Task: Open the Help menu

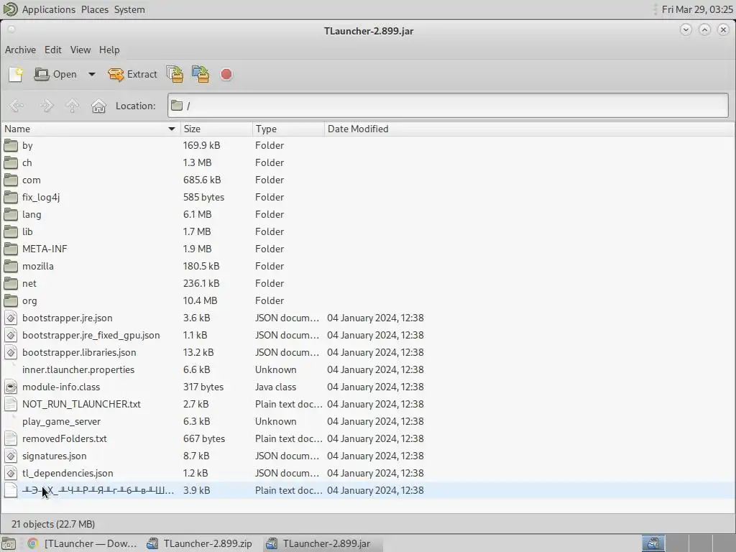Action: pos(109,50)
